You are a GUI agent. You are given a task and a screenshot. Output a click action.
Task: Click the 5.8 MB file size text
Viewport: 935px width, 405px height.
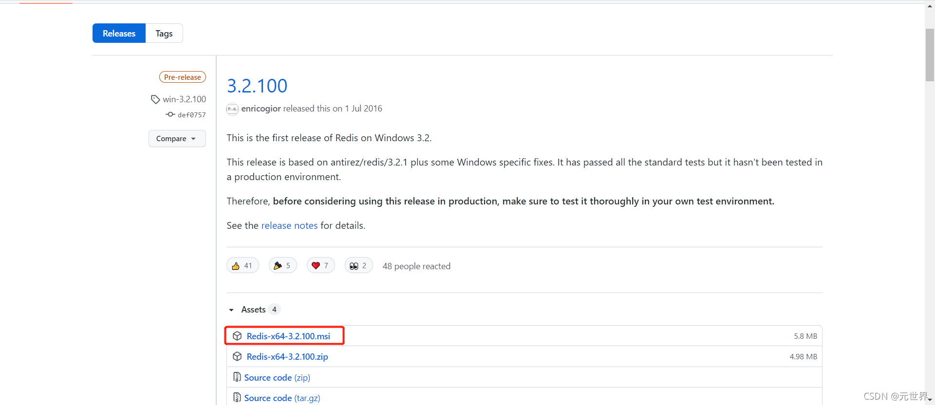pyautogui.click(x=805, y=336)
